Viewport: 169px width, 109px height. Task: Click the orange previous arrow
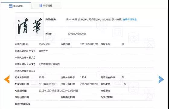click(x=7, y=79)
